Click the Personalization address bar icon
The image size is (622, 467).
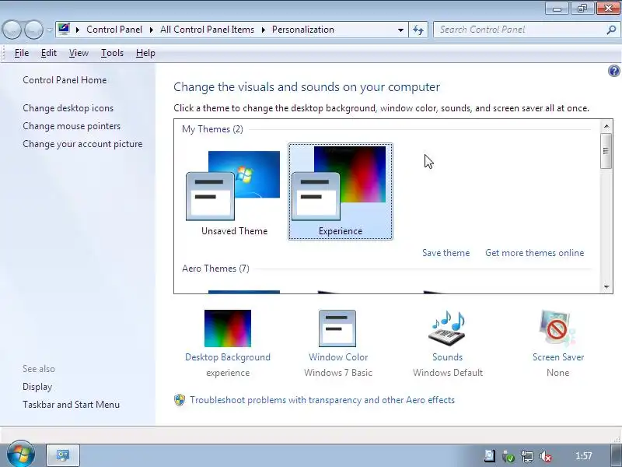64,30
